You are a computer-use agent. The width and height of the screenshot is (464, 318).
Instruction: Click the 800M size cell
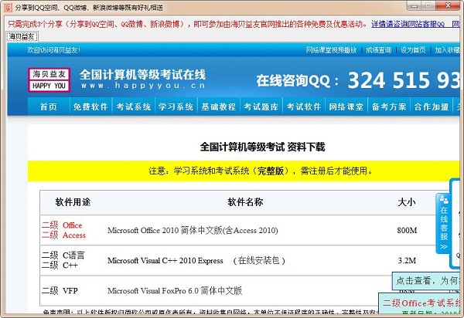(x=407, y=230)
